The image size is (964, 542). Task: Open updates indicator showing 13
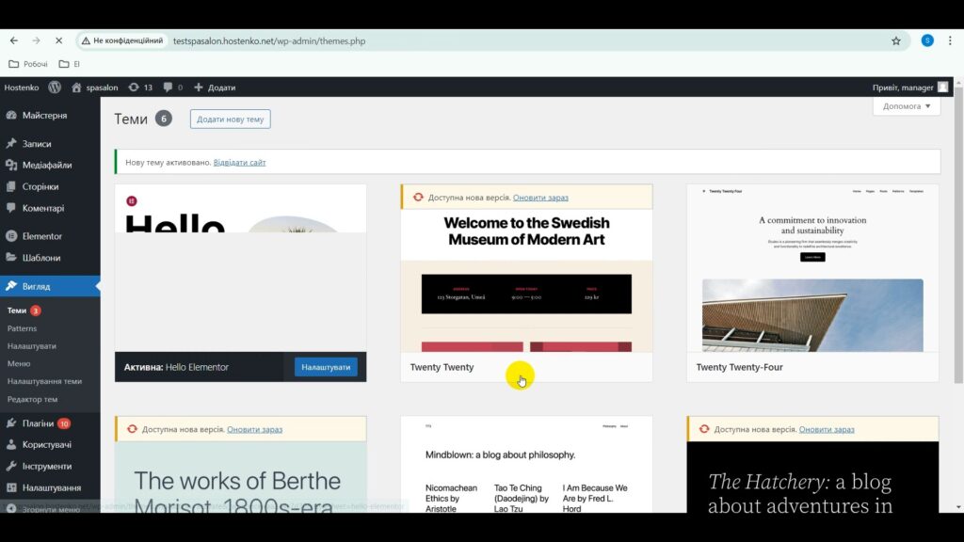click(x=140, y=88)
